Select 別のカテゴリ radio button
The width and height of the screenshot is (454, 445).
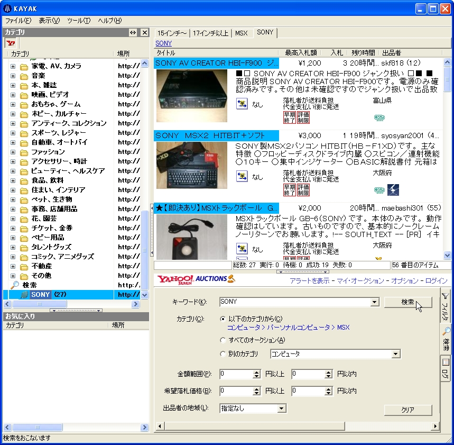pos(223,353)
